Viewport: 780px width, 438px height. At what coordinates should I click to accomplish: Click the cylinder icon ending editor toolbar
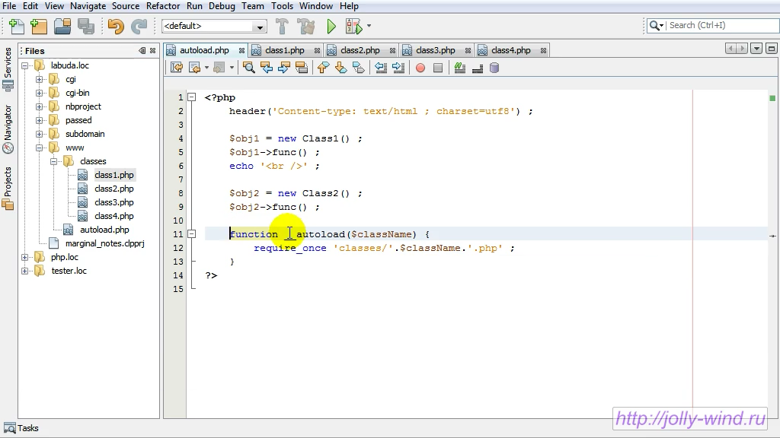[x=494, y=68]
